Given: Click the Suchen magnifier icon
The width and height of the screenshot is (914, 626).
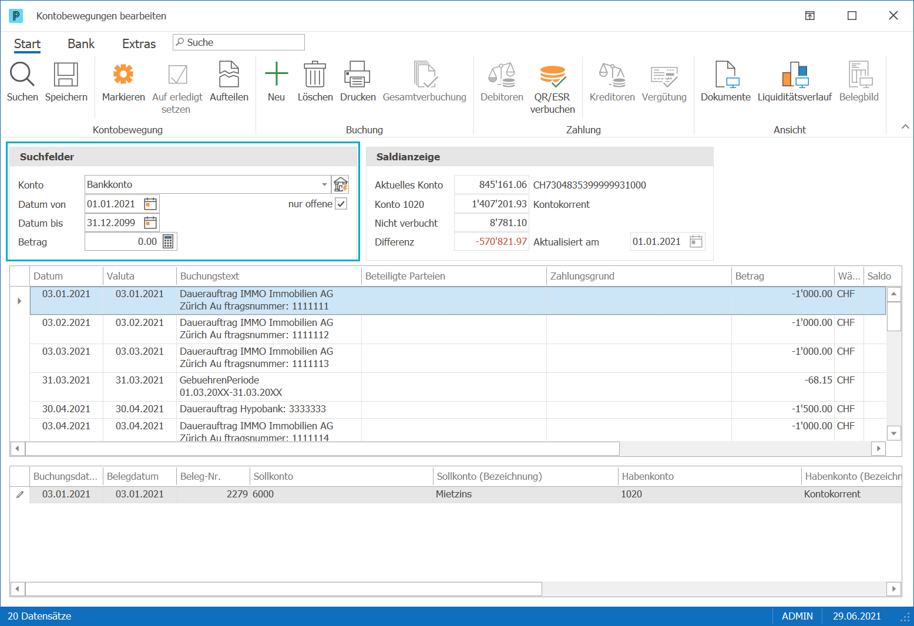Looking at the screenshot, I should click(x=22, y=75).
